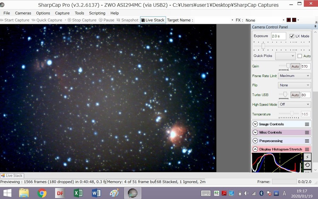Open the dropdown arrow beside the reticule icons
The image size is (318, 199).
click(298, 20)
